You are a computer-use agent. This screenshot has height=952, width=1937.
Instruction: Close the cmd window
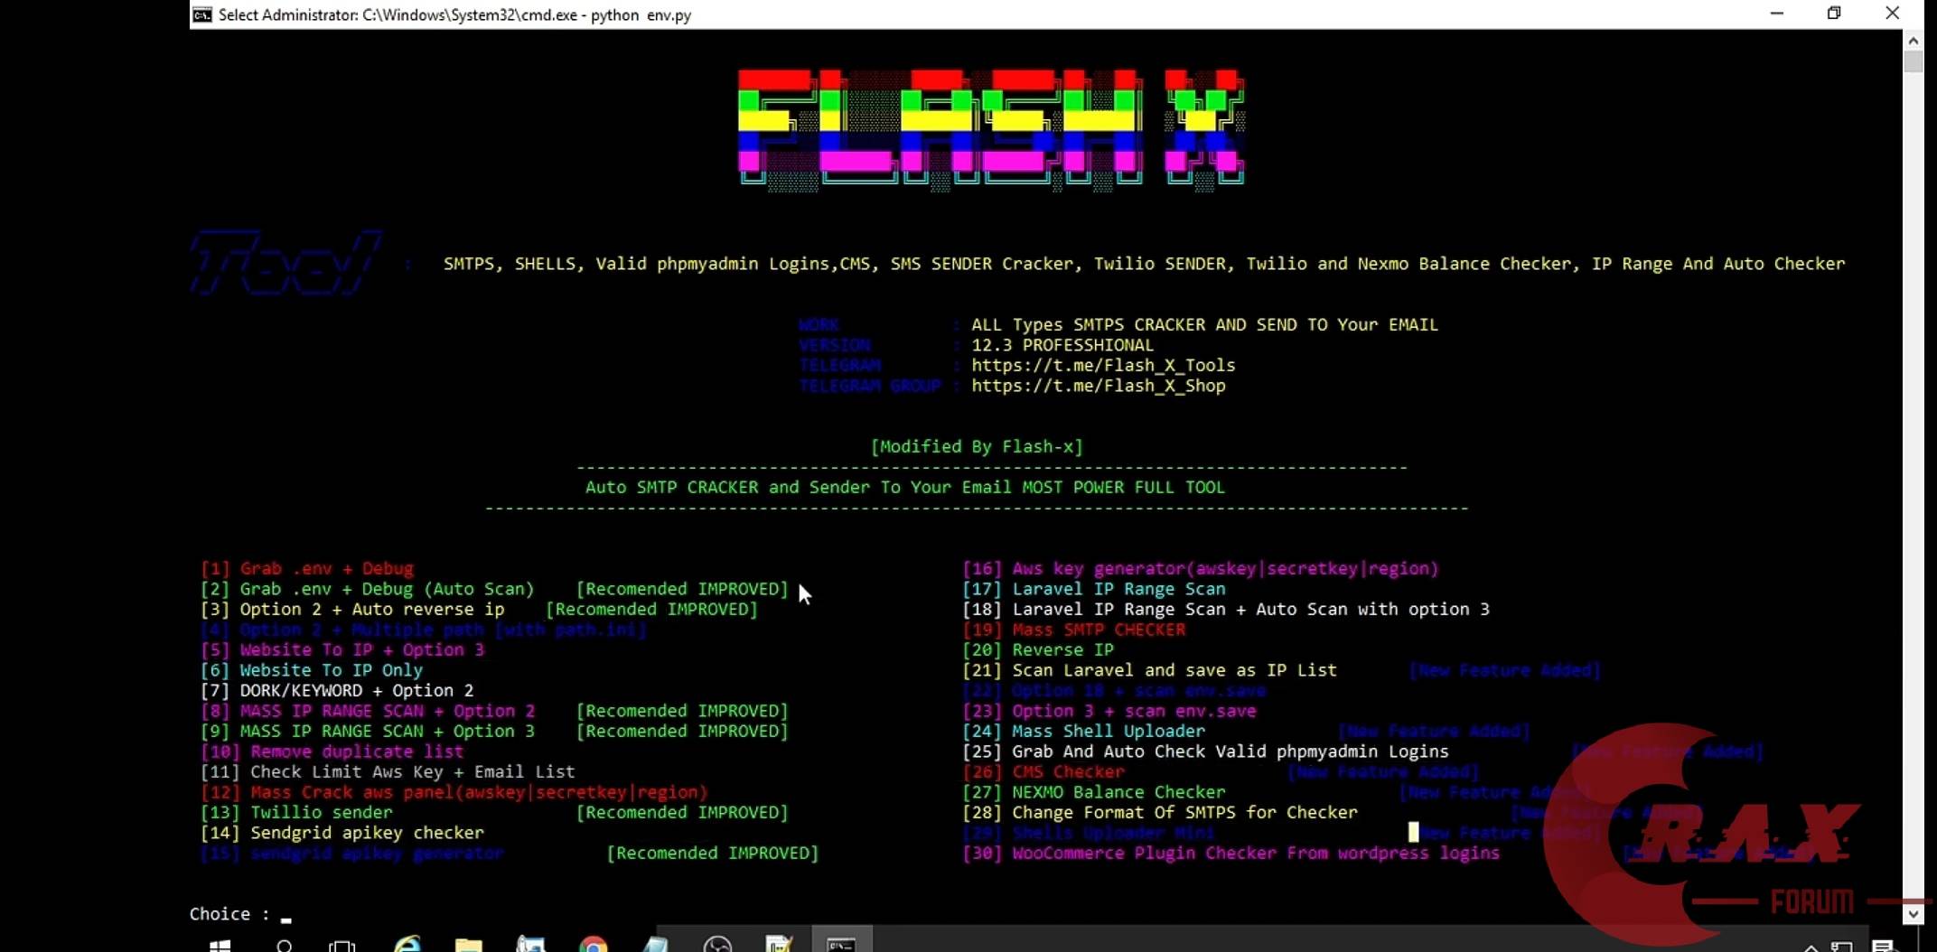pyautogui.click(x=1893, y=14)
